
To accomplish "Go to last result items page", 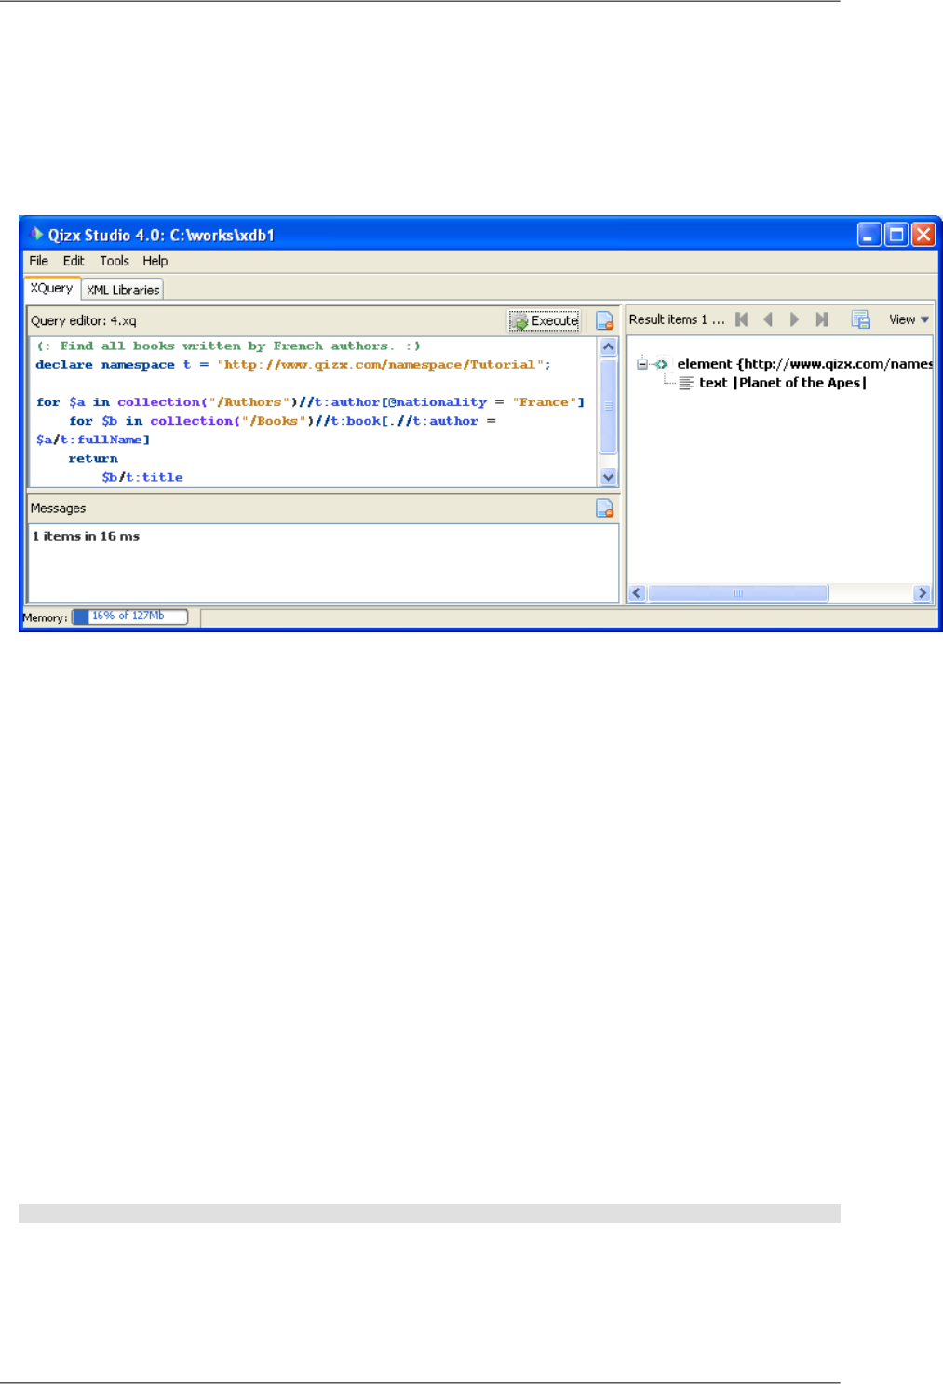I will pos(821,319).
